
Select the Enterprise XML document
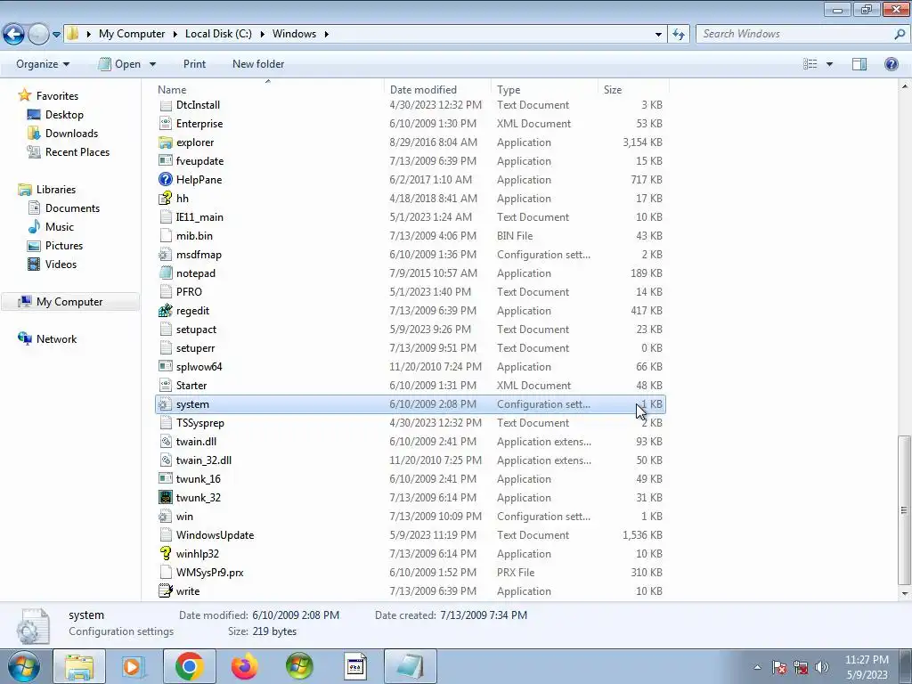[x=199, y=124]
